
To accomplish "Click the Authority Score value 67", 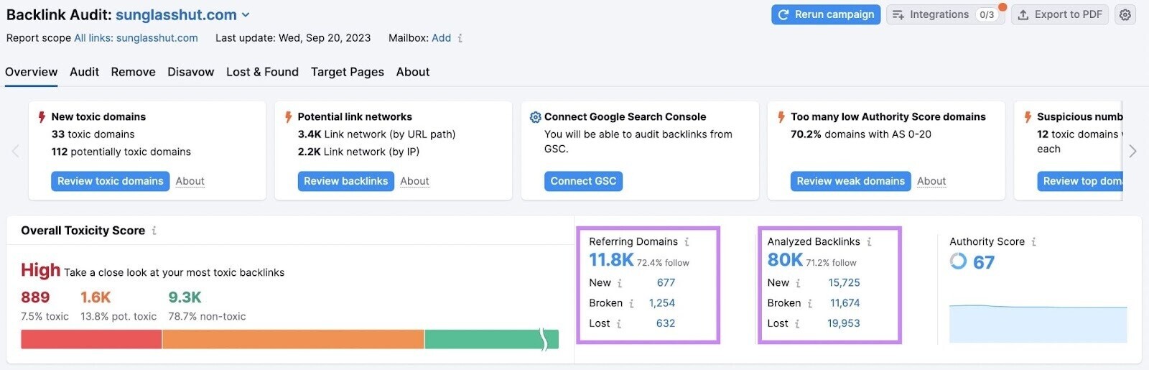I will tap(984, 262).
